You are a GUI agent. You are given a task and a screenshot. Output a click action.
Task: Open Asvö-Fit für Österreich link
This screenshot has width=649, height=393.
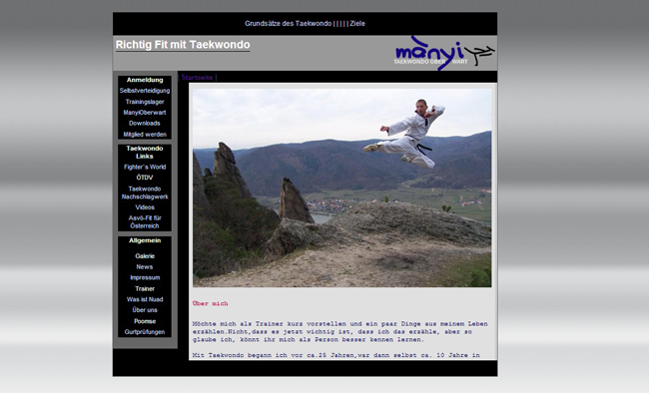pyautogui.click(x=145, y=221)
